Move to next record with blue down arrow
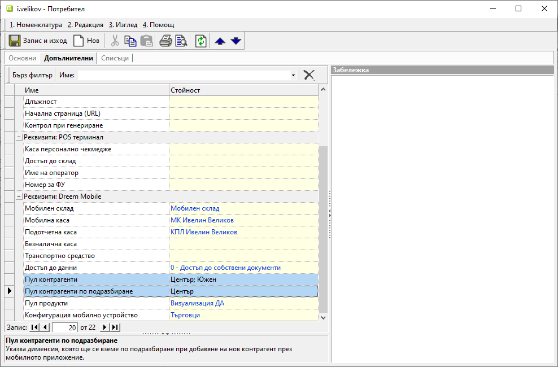Image resolution: width=558 pixels, height=367 pixels. (x=236, y=41)
